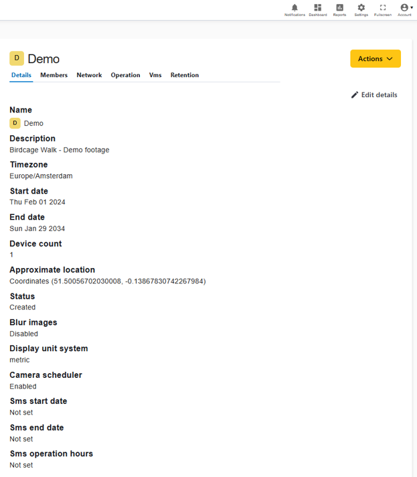Screen dimensions: 417x477
Task: Click the pencil icon next to Edit details
Action: pyautogui.click(x=354, y=95)
